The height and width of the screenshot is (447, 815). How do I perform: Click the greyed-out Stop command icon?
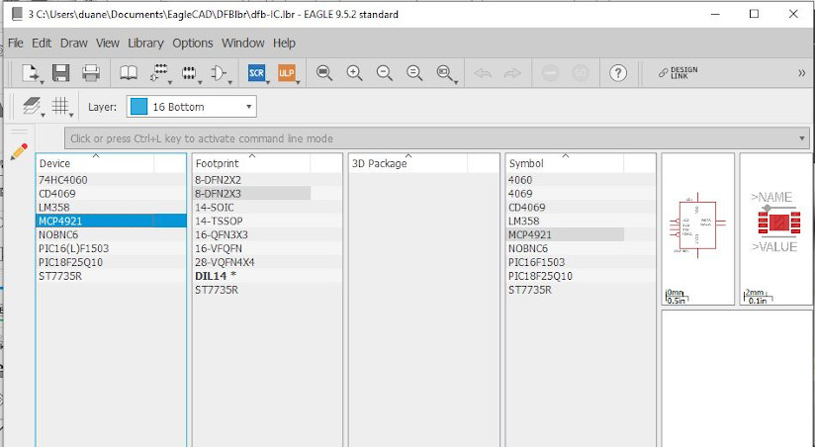pos(550,73)
